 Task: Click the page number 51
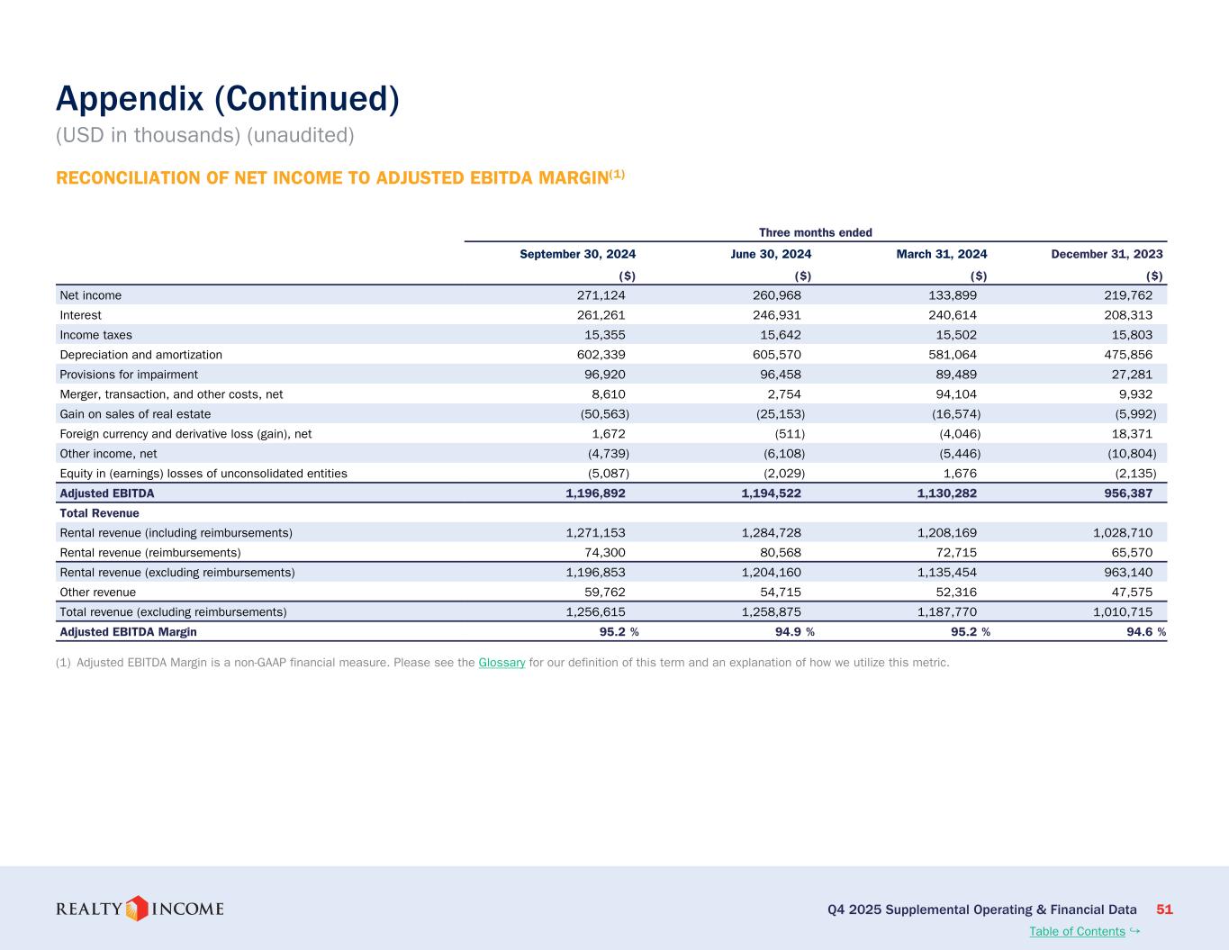coord(1164,909)
